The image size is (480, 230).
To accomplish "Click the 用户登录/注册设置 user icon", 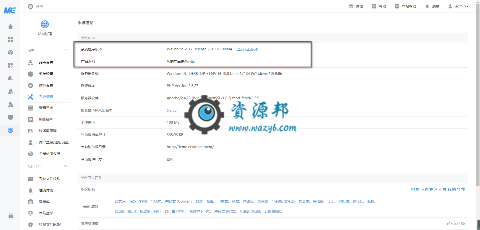I will coord(30,142).
